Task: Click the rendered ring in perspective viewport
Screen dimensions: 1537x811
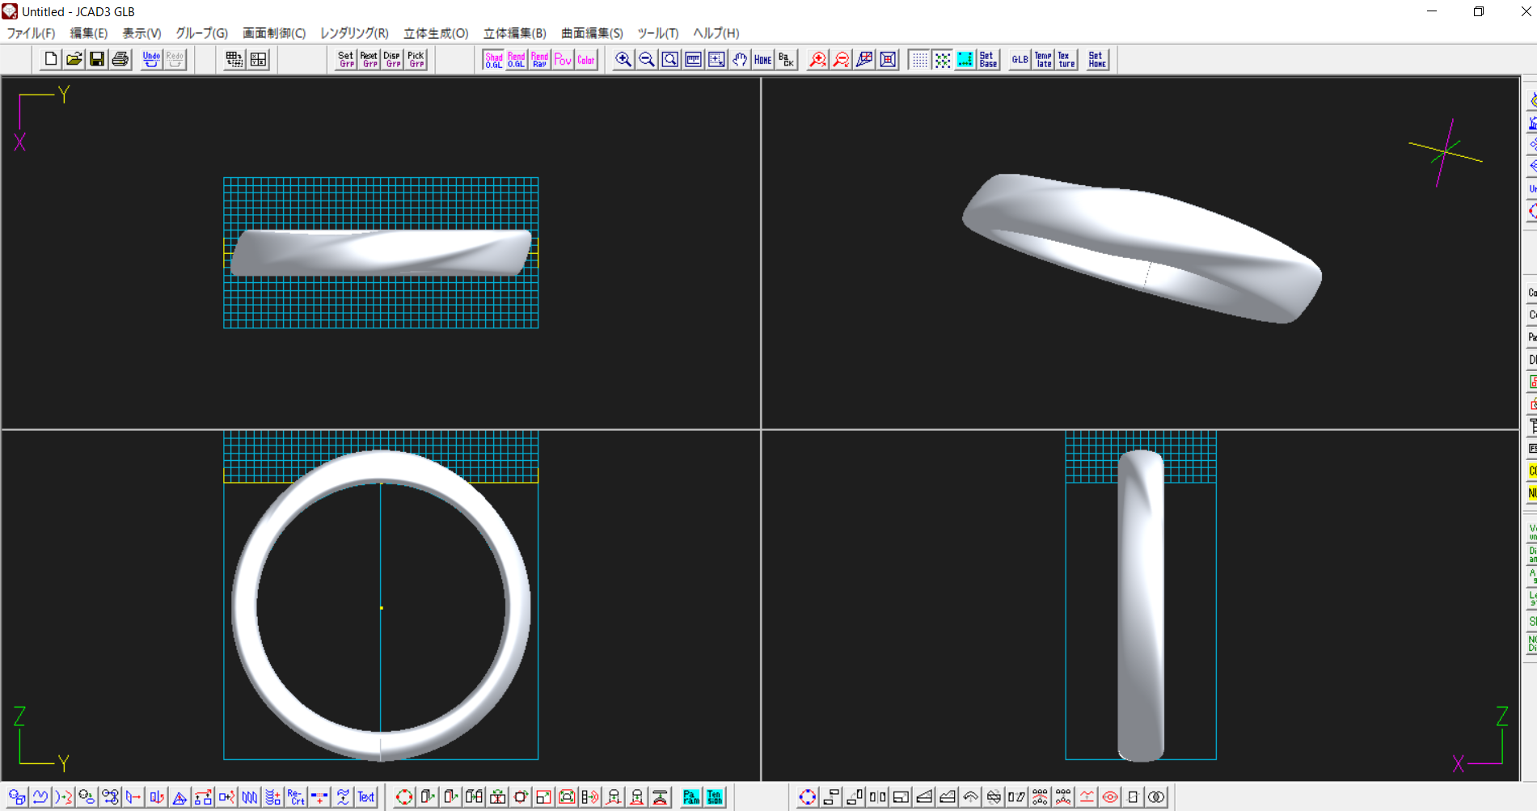Action: pyautogui.click(x=1142, y=247)
